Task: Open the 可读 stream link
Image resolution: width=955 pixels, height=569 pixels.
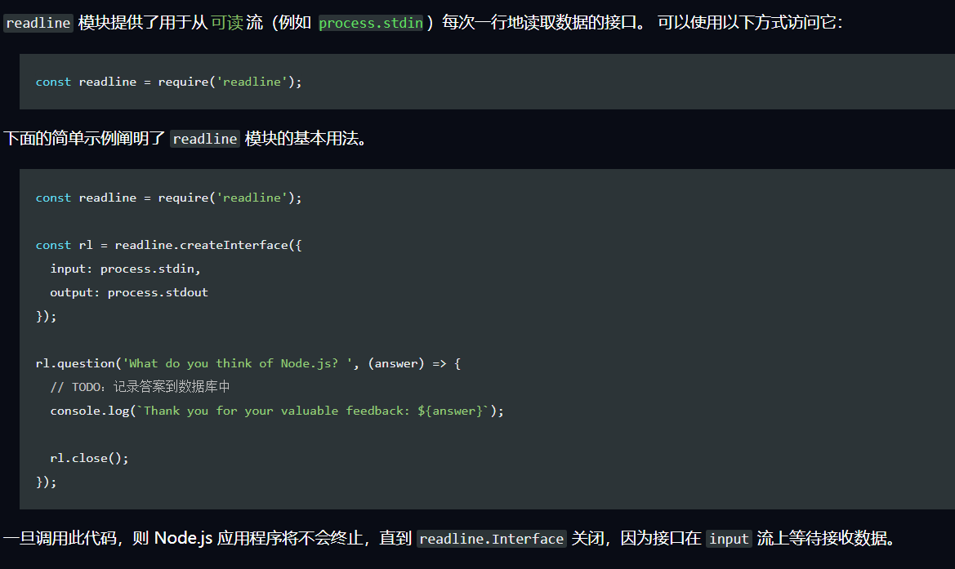Action: [x=227, y=23]
